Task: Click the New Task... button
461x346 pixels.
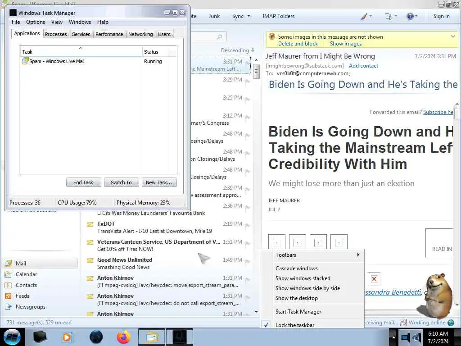Action: pos(159,182)
